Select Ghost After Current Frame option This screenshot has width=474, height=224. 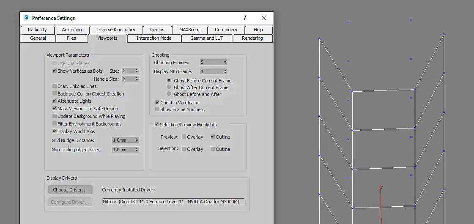[x=169, y=87]
